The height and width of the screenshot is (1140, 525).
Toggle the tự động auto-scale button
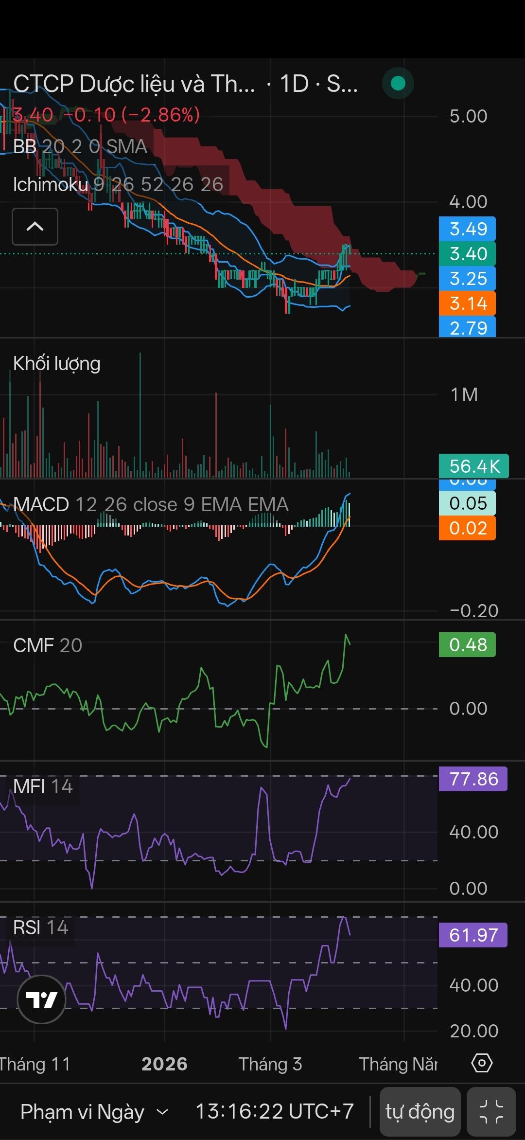tap(420, 1112)
